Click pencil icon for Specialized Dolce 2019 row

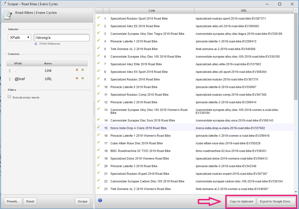click(98, 157)
